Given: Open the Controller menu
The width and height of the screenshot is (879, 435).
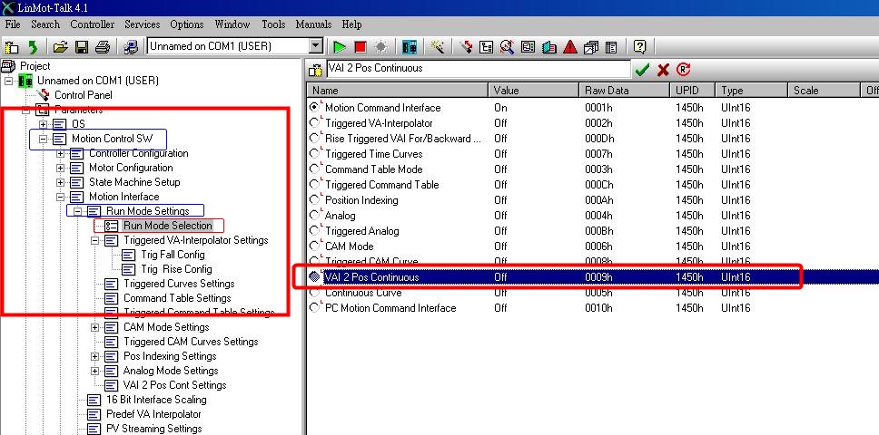Looking at the screenshot, I should (92, 24).
